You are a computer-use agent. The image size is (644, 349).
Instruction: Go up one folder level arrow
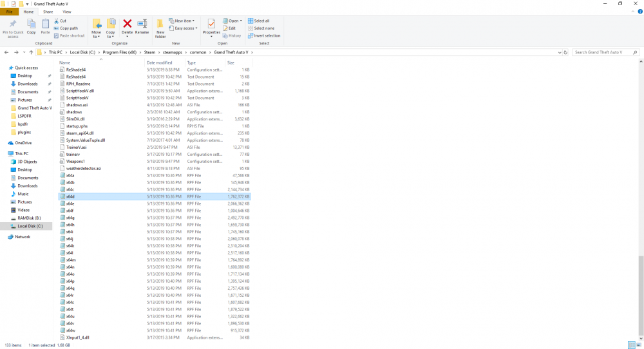coord(31,53)
